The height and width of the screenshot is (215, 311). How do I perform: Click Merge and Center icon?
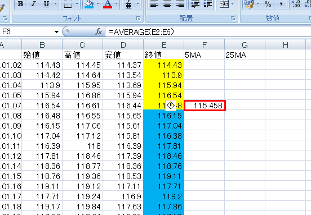coord(224,4)
